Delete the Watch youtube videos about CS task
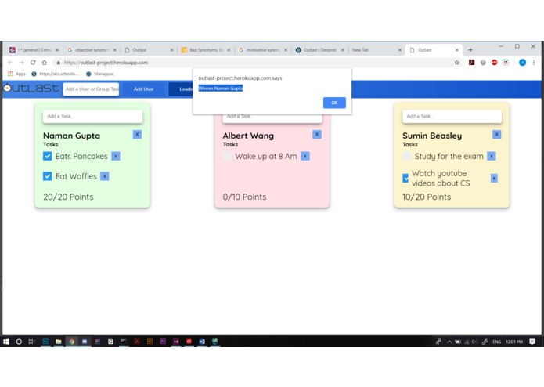Image resolution: width=544 pixels, height=387 pixels. pyautogui.click(x=494, y=179)
